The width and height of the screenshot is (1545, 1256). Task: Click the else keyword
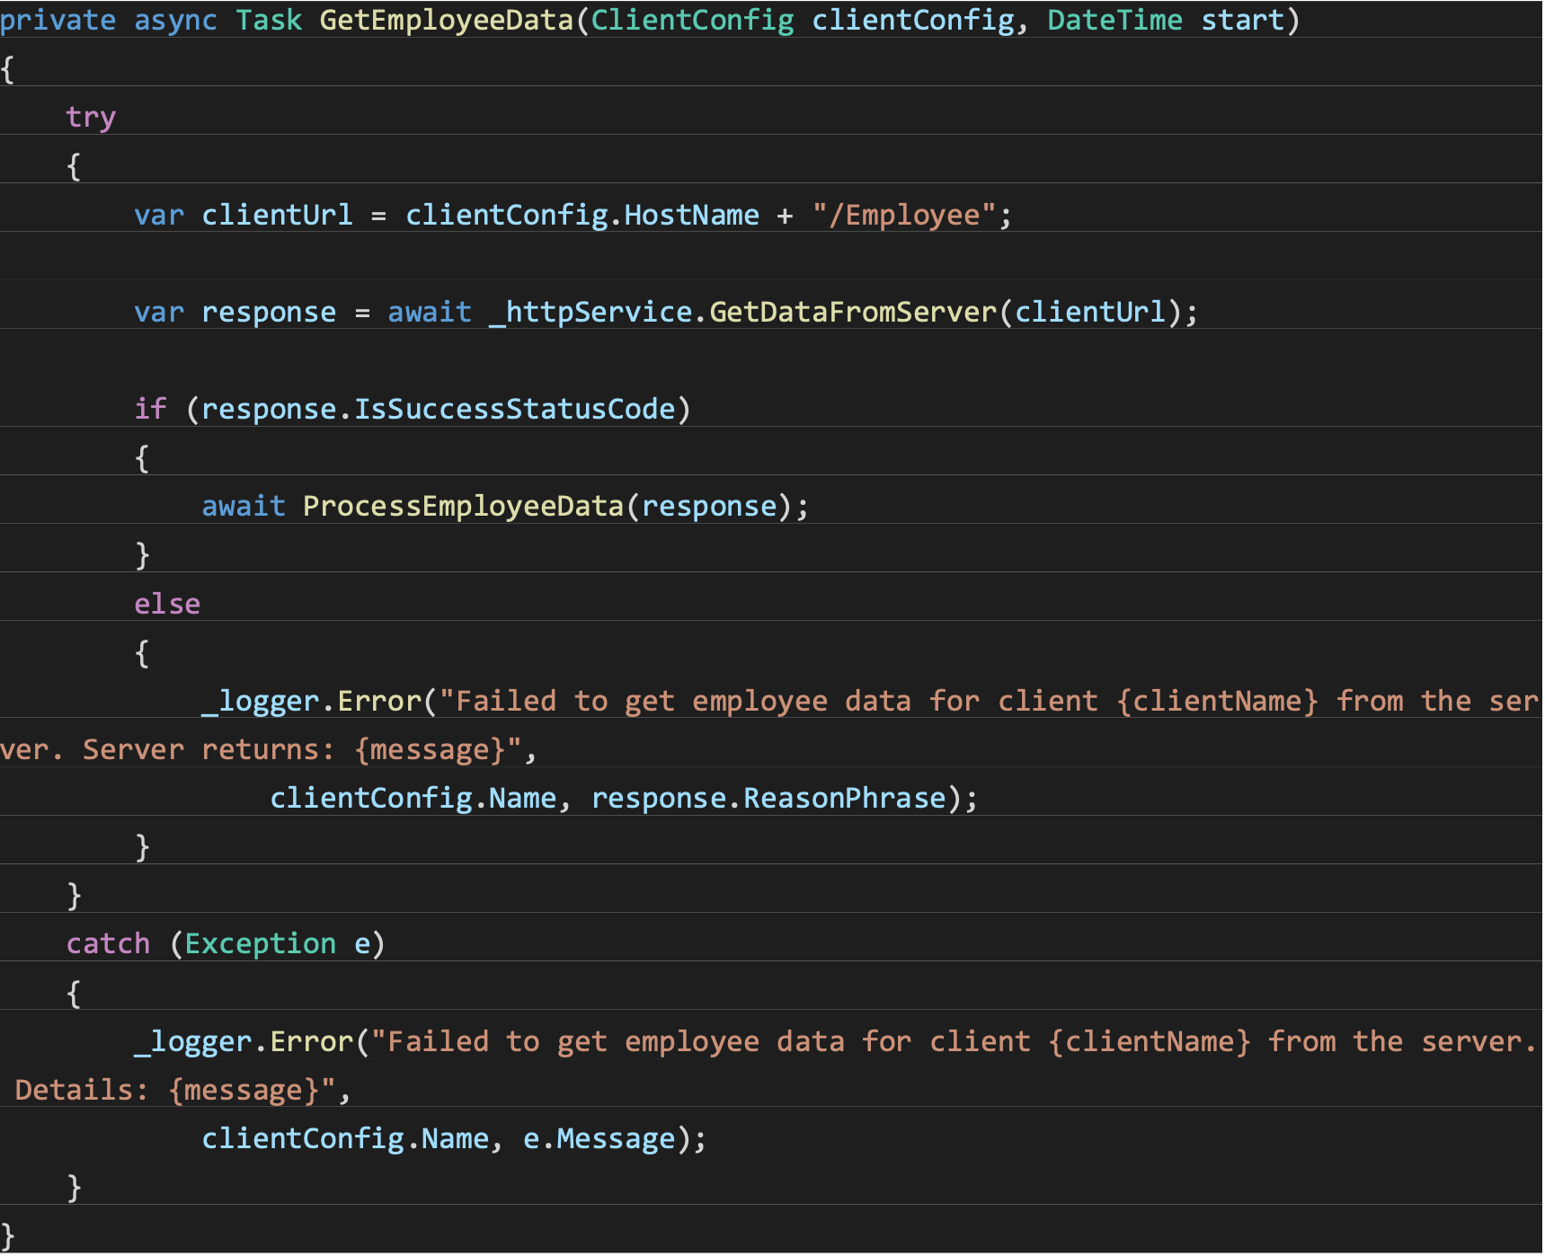[166, 603]
